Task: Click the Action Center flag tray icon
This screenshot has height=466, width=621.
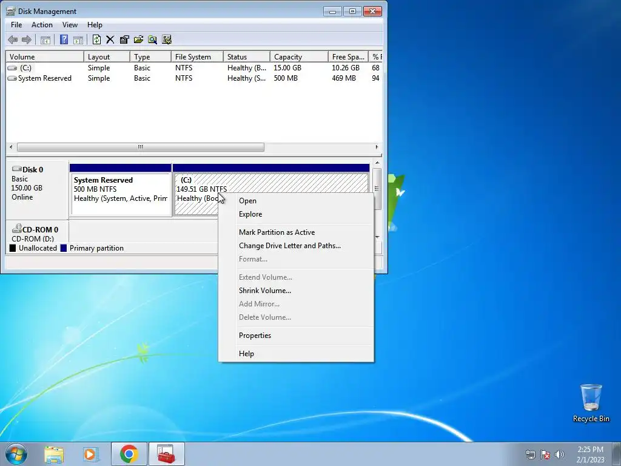Action: click(545, 454)
